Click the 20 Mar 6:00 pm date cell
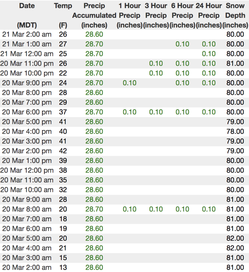Screen dimensions: 249x272 pos(27,112)
